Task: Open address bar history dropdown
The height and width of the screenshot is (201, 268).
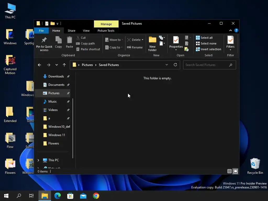Action: (x=167, y=65)
